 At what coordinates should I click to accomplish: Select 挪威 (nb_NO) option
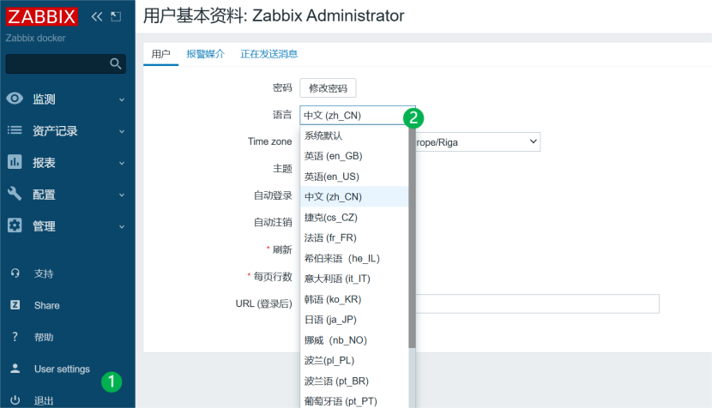pyautogui.click(x=354, y=340)
